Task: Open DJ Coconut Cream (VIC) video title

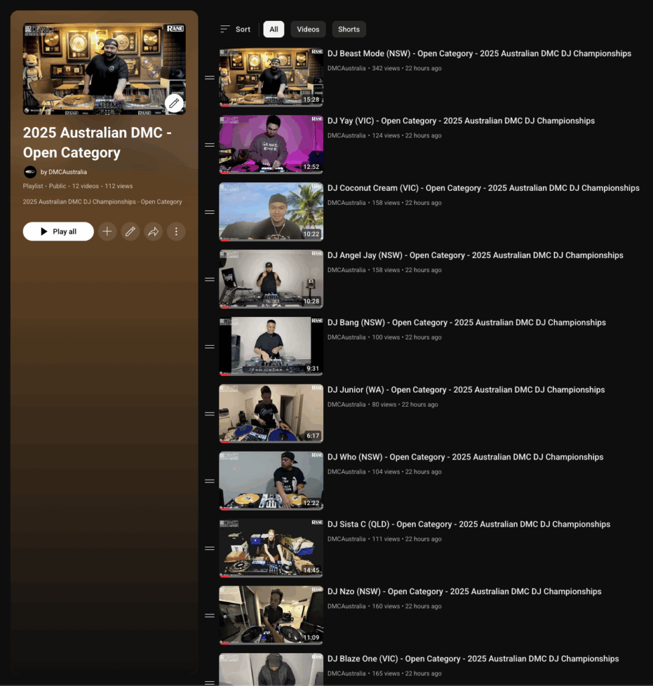Action: point(483,188)
